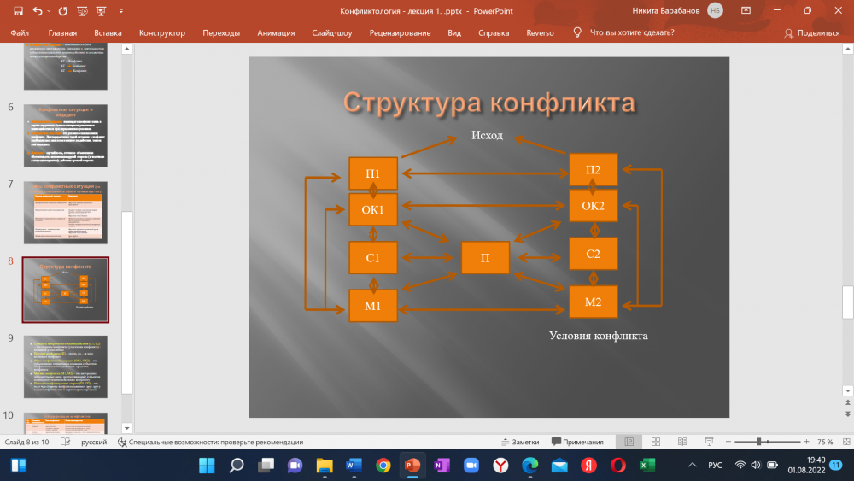
Task: Toggle the Заметки notes pane
Action: tap(519, 442)
